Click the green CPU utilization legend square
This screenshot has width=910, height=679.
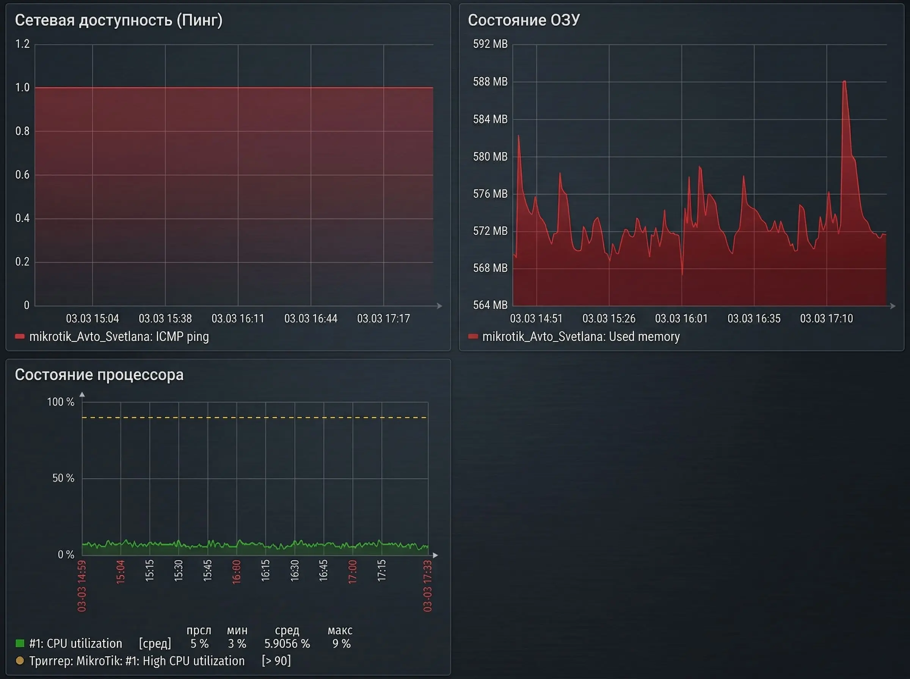[x=20, y=643]
